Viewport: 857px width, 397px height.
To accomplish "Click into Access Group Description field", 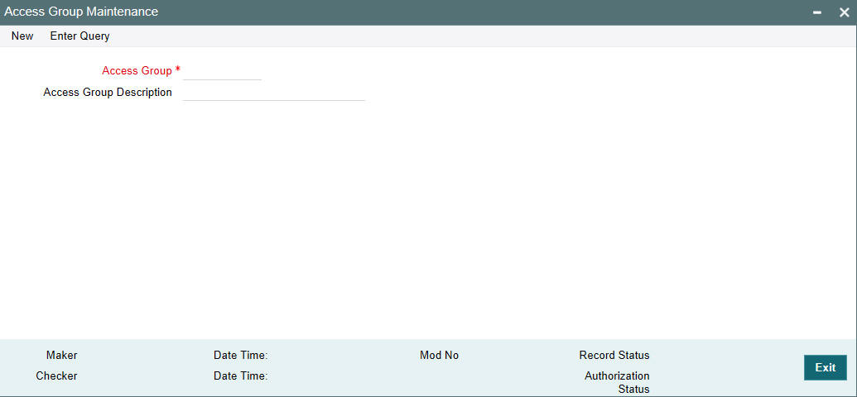I will [274, 93].
